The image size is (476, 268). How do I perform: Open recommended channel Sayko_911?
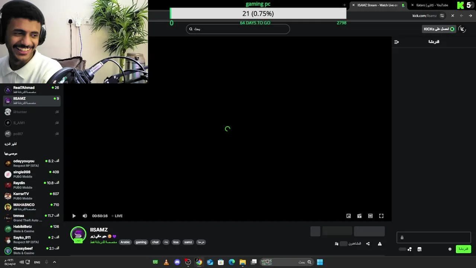coord(32,239)
